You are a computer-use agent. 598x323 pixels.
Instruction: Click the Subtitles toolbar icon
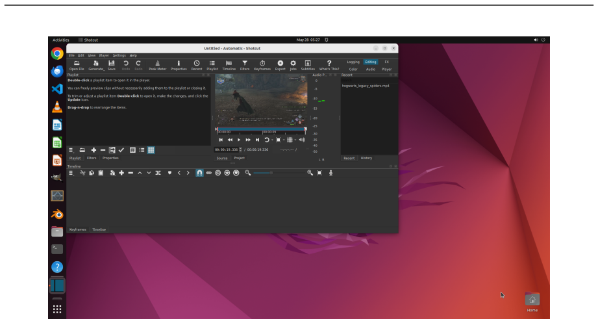(x=308, y=65)
